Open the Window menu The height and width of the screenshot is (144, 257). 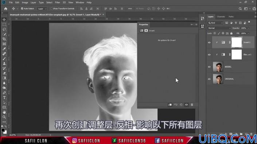pos(80,3)
